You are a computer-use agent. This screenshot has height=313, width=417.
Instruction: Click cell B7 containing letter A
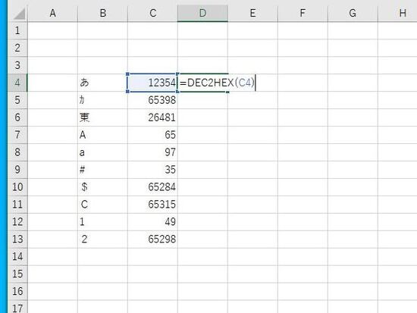(102, 135)
